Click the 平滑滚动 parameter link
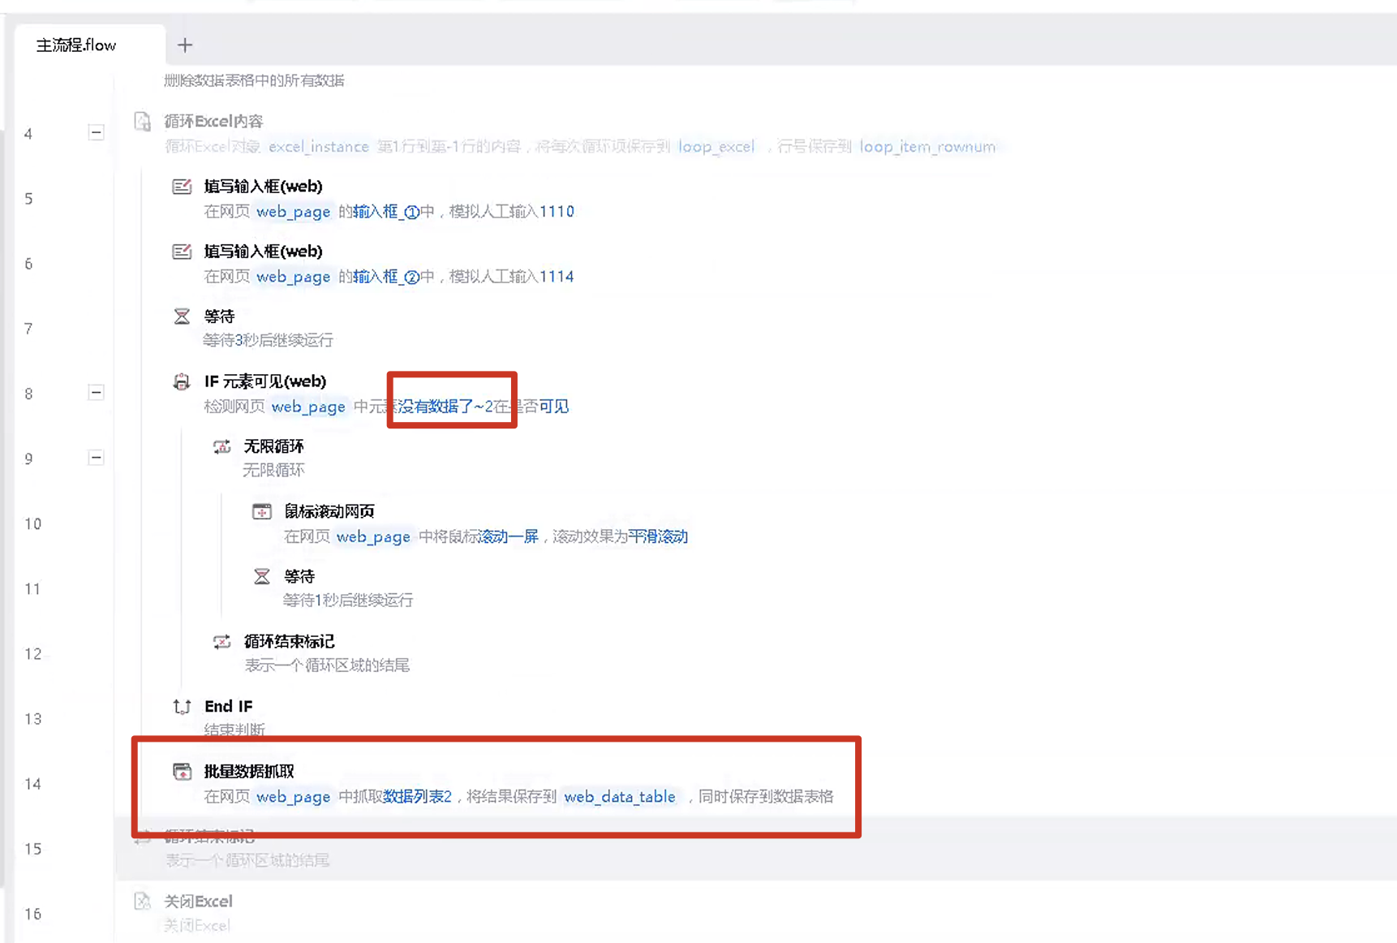Screen dimensions: 1397x943 click(x=658, y=536)
